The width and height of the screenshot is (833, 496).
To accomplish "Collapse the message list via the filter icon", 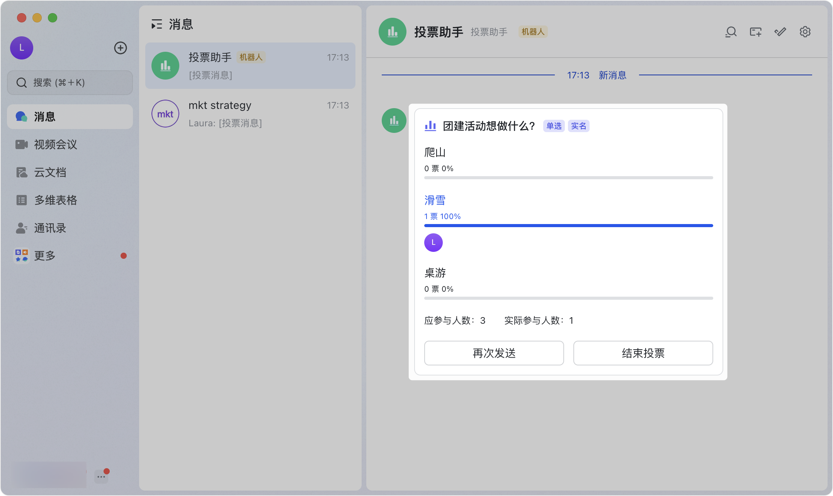I will 157,24.
